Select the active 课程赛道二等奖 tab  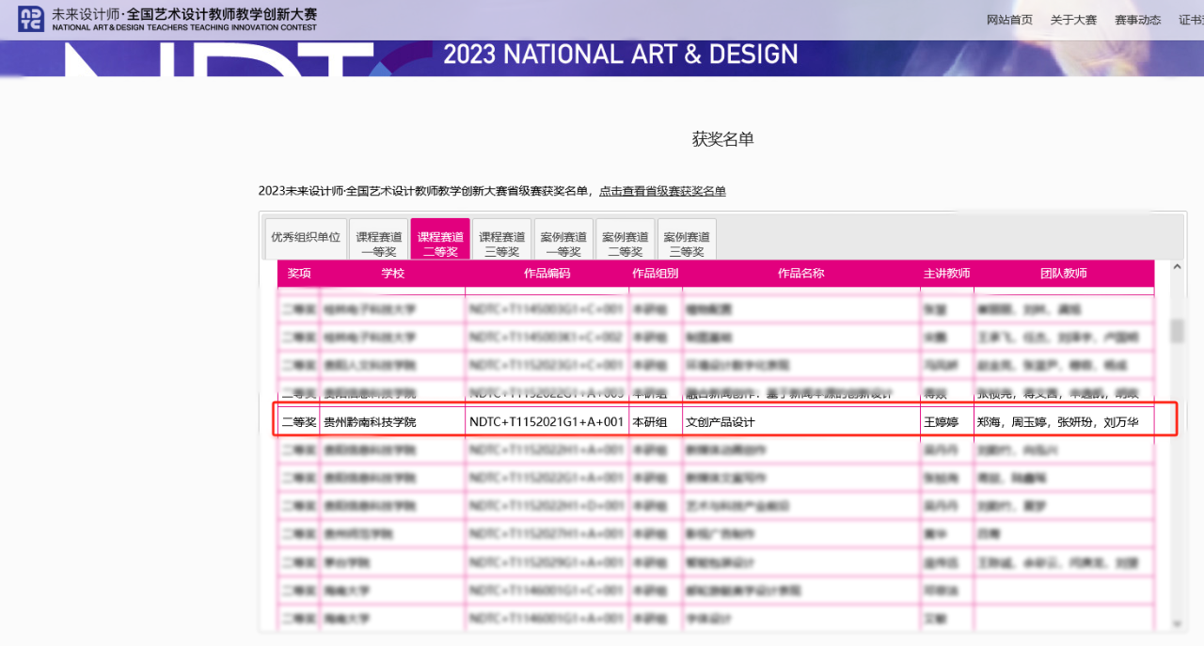(x=440, y=244)
